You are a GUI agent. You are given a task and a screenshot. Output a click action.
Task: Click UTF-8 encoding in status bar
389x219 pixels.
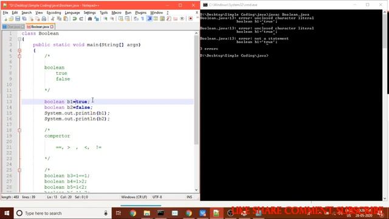[x=157, y=197]
